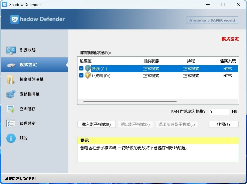Click the 排程(S) button
The width and height of the screenshot is (247, 184).
224,125
